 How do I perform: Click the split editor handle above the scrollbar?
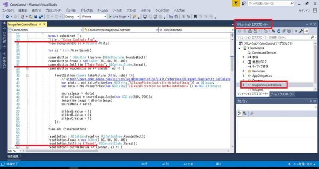pos(232,35)
